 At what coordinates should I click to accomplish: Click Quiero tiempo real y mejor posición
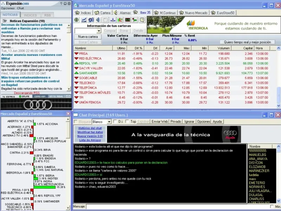coord(247,42)
